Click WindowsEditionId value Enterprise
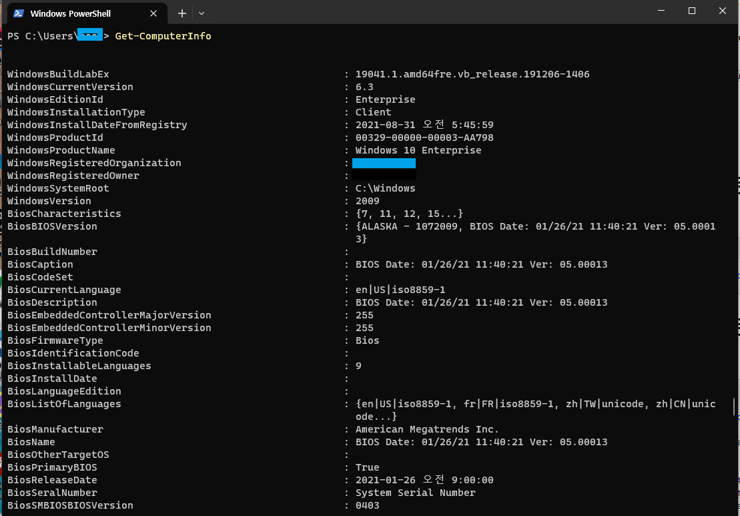 click(385, 99)
